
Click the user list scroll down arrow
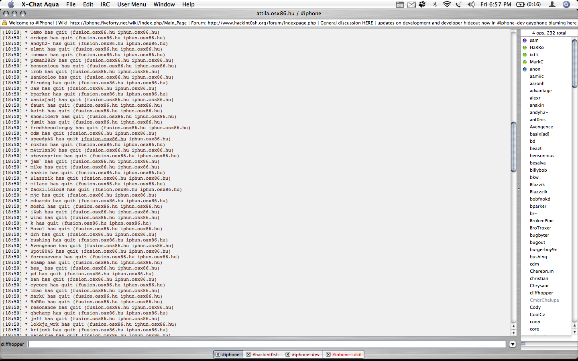(x=574, y=332)
